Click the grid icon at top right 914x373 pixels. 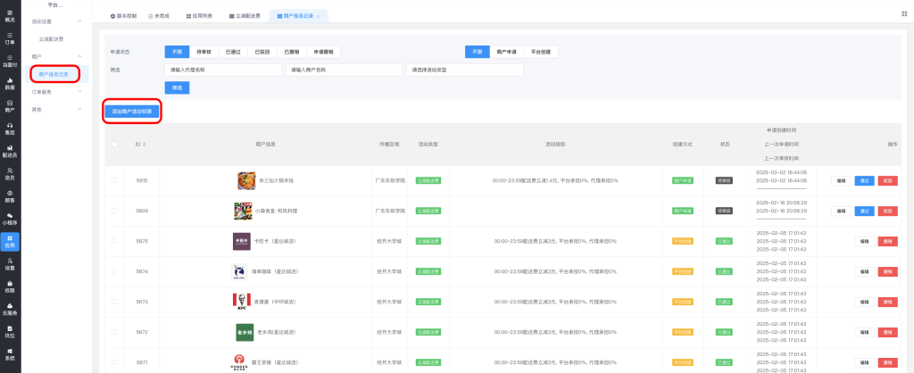(903, 13)
